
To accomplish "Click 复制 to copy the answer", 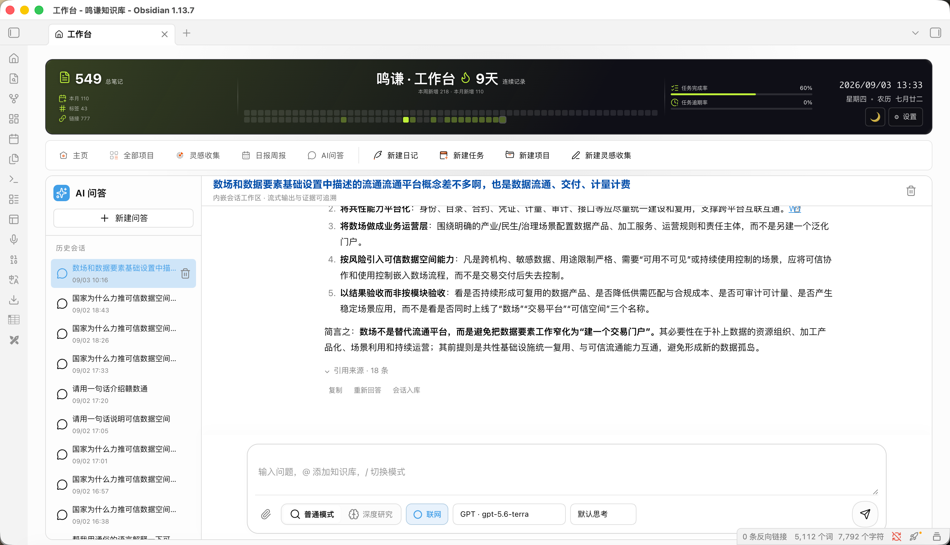I will 335,390.
